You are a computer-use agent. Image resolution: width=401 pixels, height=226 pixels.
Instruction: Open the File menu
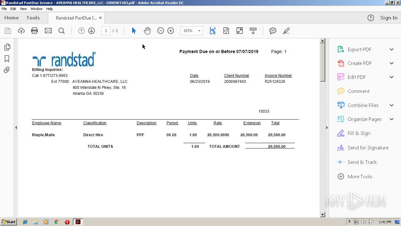pyautogui.click(x=4, y=9)
